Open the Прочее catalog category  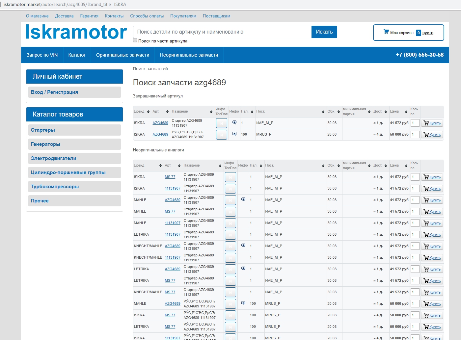(x=74, y=201)
